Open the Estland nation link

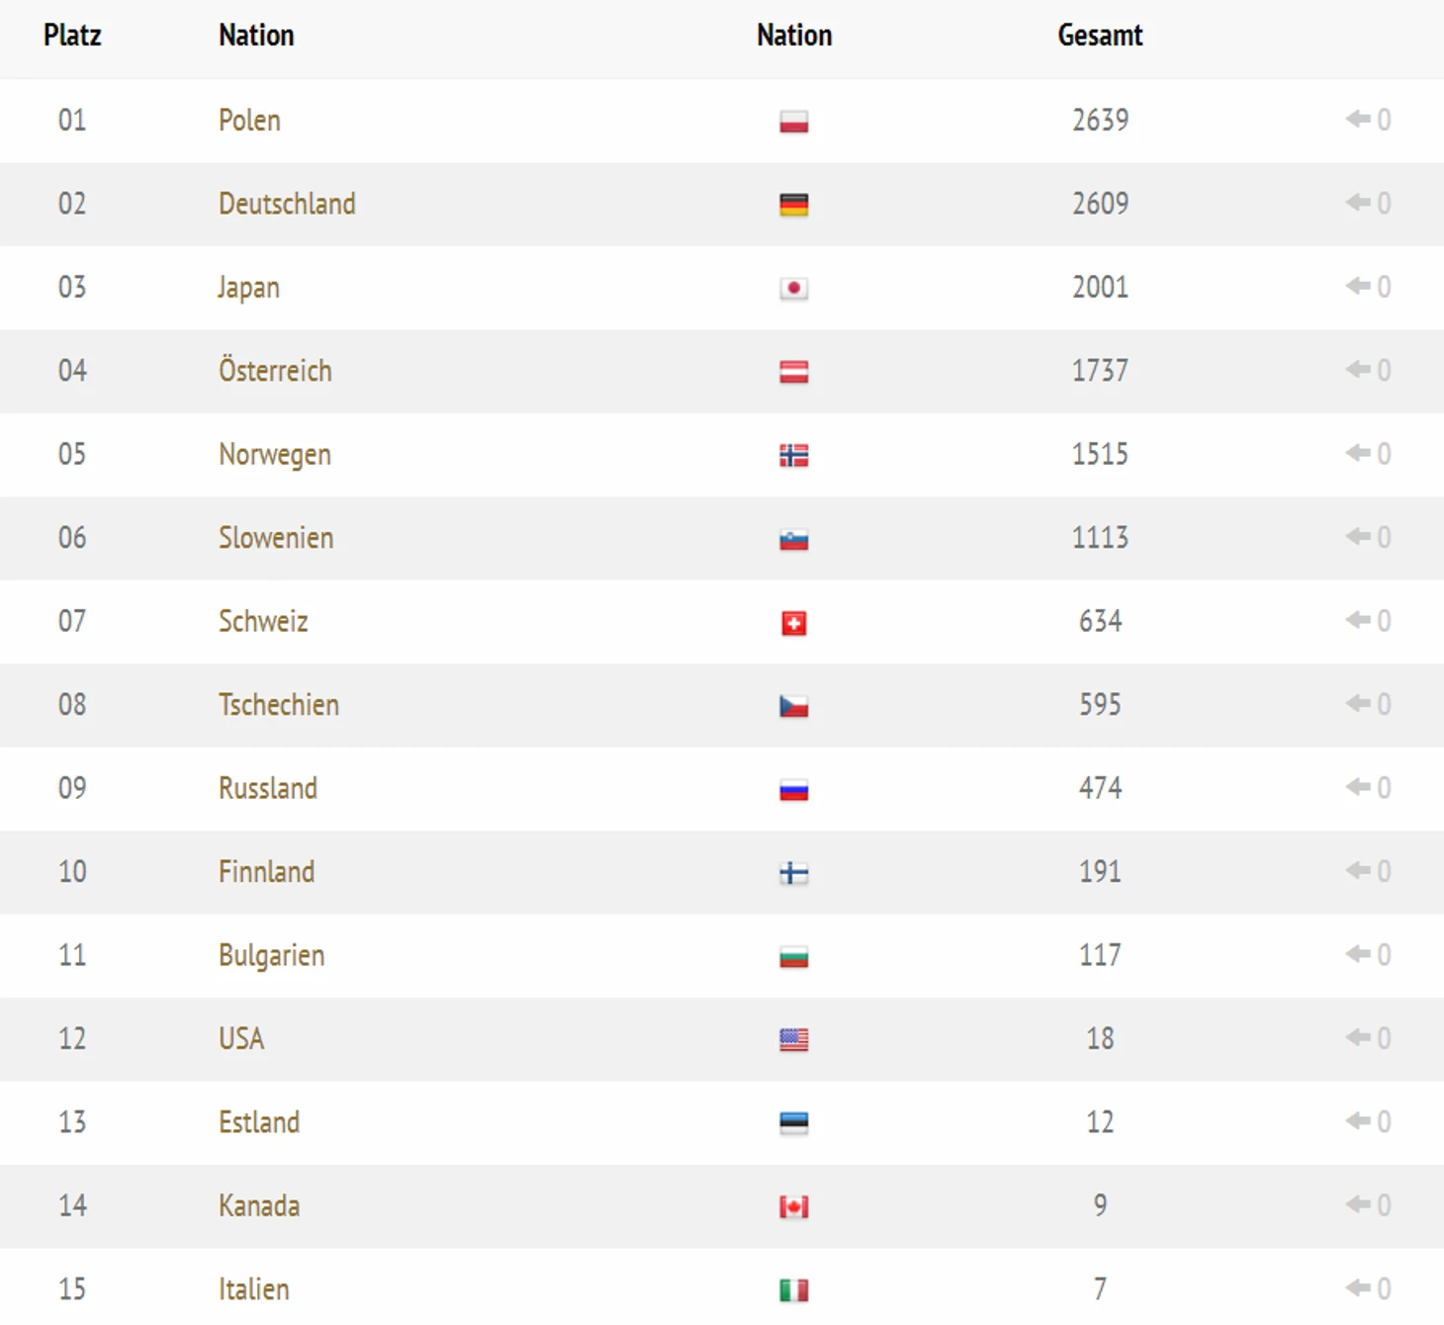point(259,1122)
